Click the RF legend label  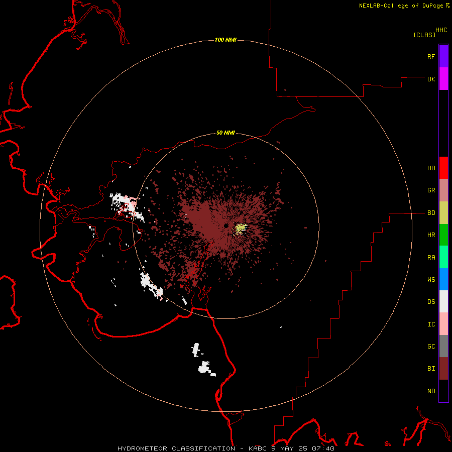click(x=431, y=56)
